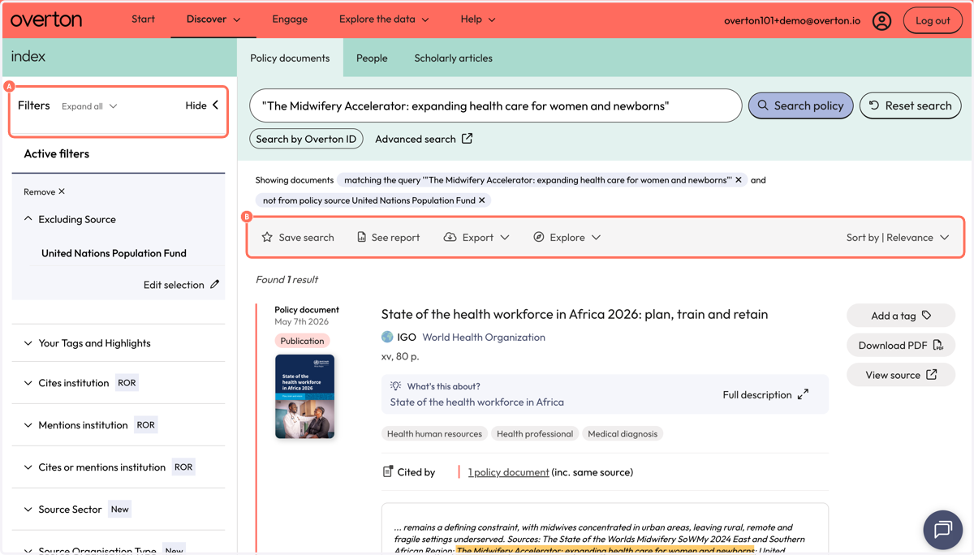Click the Export cloud icon
Screen dimensions: 974x555
(x=450, y=237)
